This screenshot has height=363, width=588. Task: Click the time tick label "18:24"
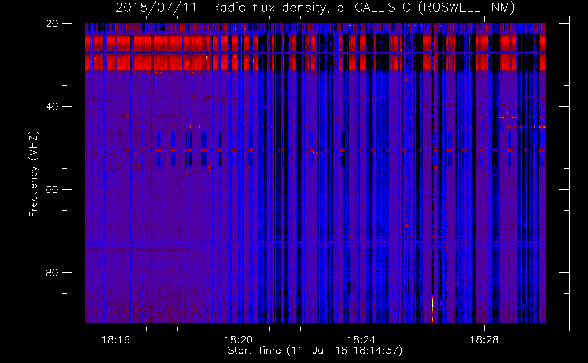[362, 340]
